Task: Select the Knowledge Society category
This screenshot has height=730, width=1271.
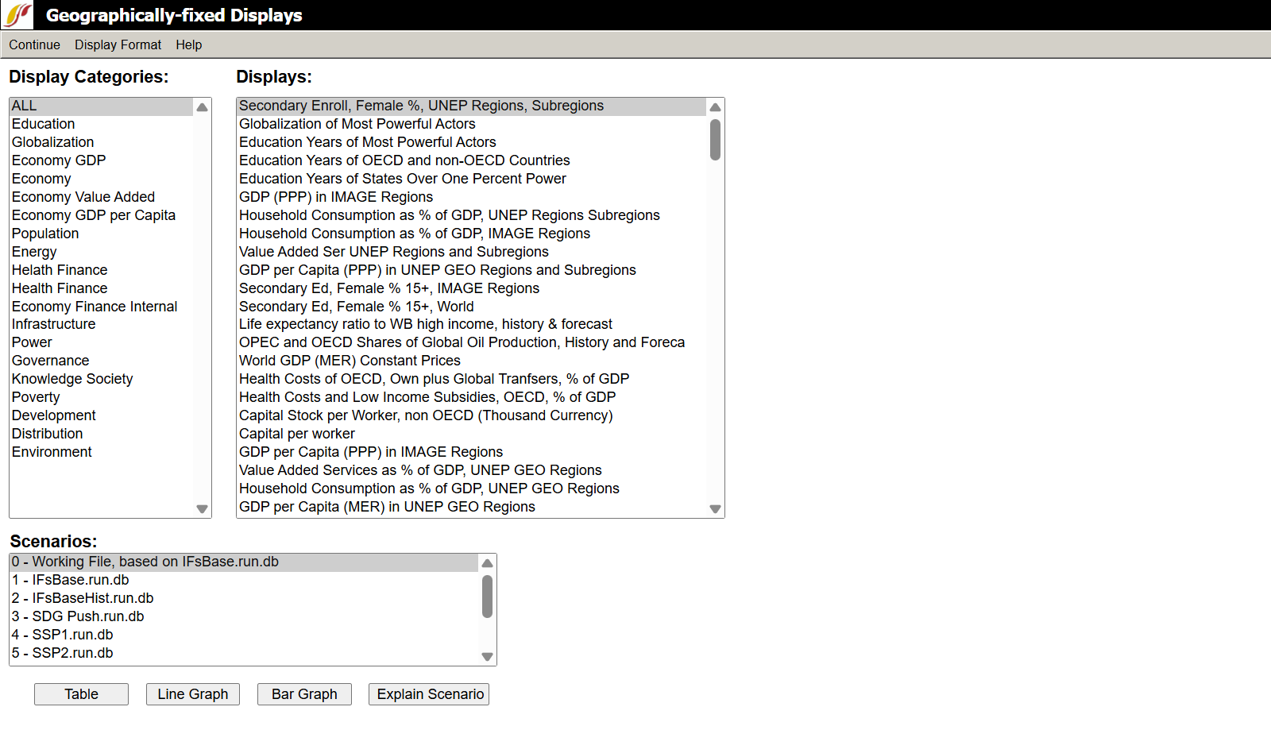Action: tap(72, 379)
